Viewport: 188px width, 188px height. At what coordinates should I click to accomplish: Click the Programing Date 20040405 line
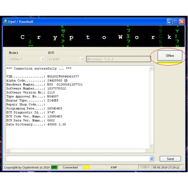pyautogui.click(x=34, y=108)
